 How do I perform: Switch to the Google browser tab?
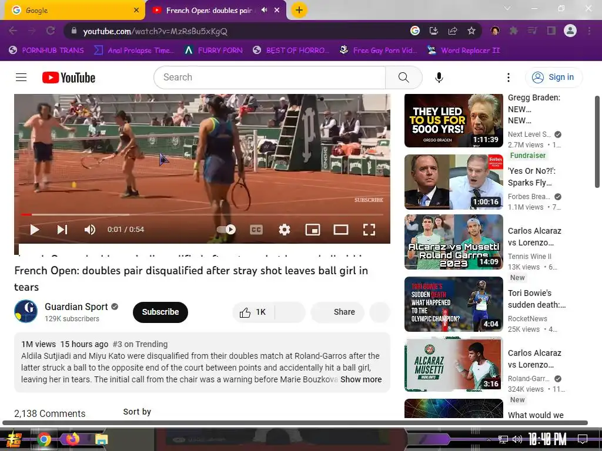tap(73, 11)
